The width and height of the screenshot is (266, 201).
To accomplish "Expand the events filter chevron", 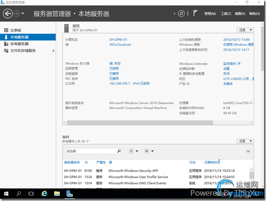I will (248, 151).
